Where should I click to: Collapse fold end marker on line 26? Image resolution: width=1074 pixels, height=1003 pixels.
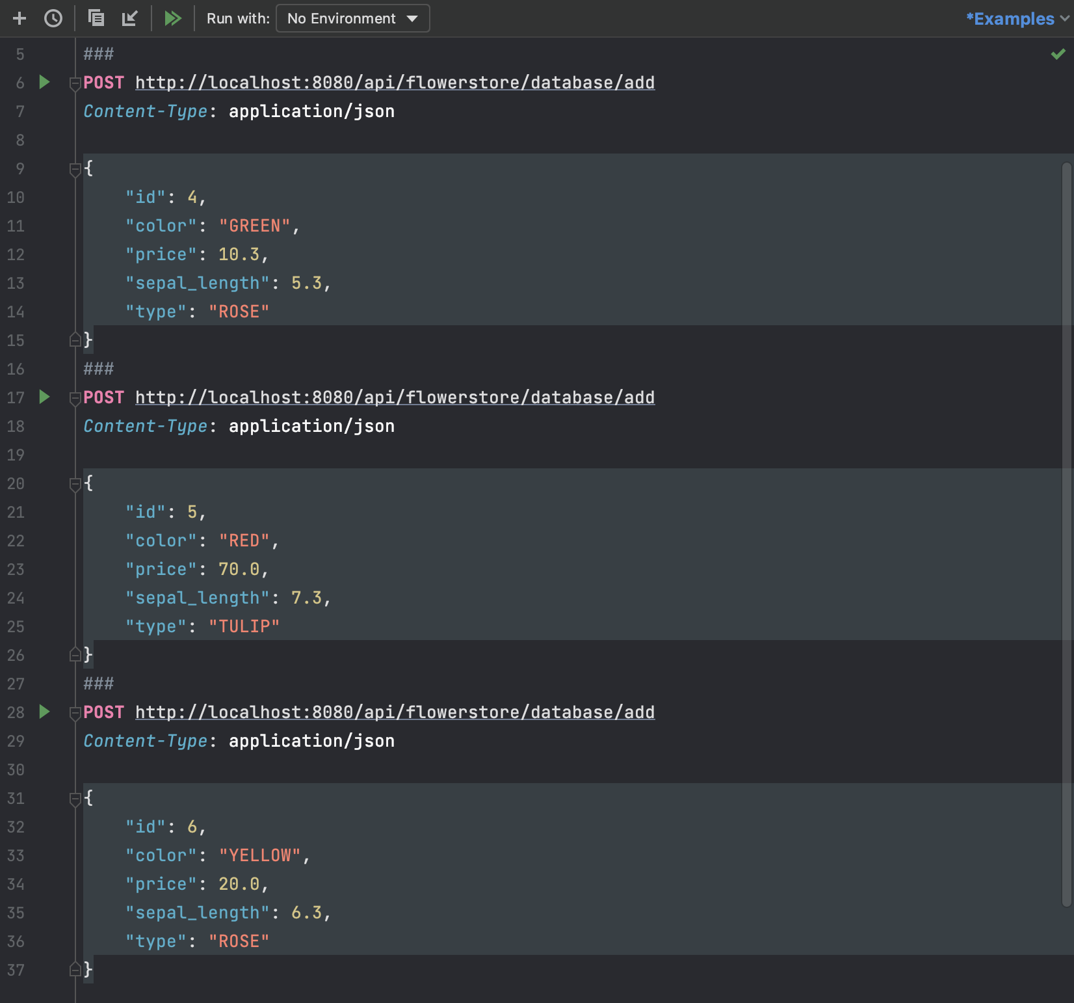point(75,654)
